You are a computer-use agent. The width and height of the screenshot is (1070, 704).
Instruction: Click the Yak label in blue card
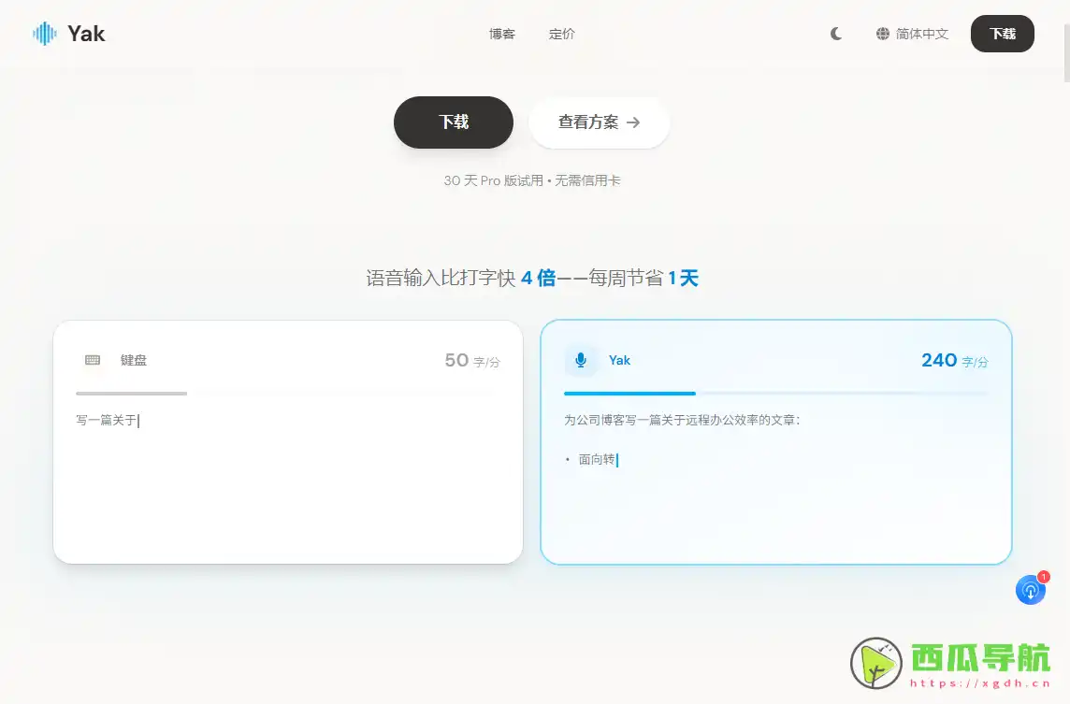tap(619, 360)
